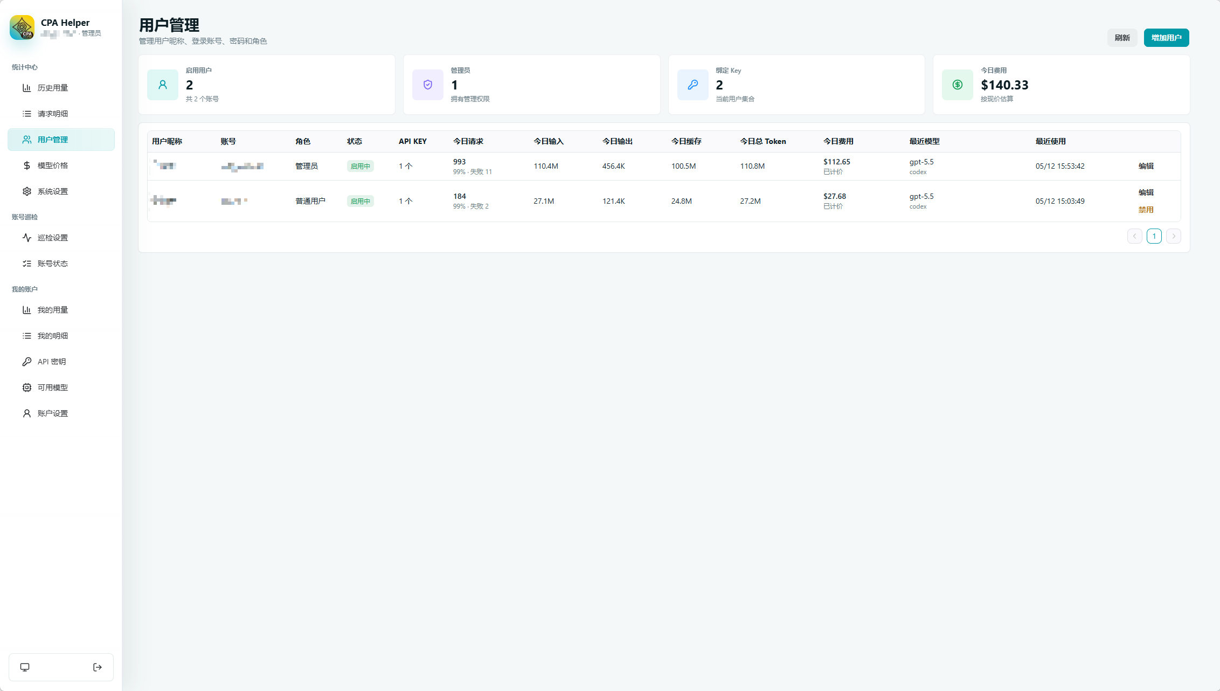Open 历史用量 in the sidebar
The height and width of the screenshot is (691, 1220).
pos(61,88)
